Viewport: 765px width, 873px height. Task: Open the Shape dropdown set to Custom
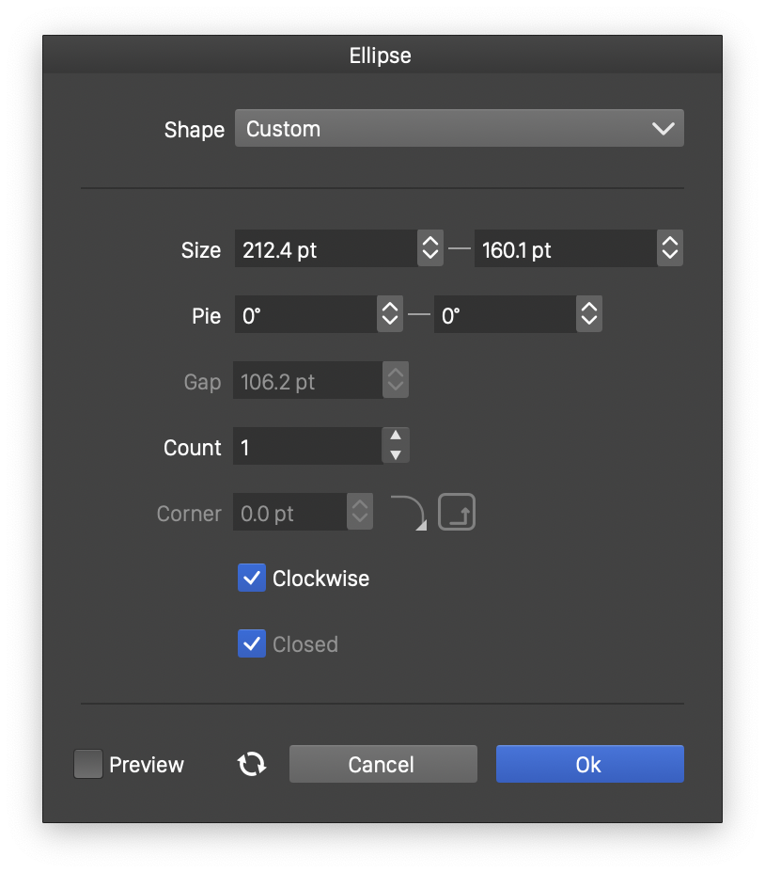pos(459,129)
